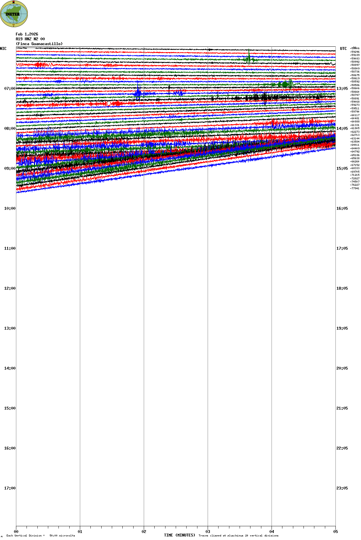Screen dimensions: 361x540
Task: Select the 13:05 UTC time label
Action: click(342, 89)
